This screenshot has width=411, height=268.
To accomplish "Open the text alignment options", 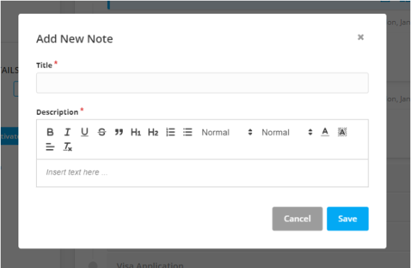I will point(50,146).
